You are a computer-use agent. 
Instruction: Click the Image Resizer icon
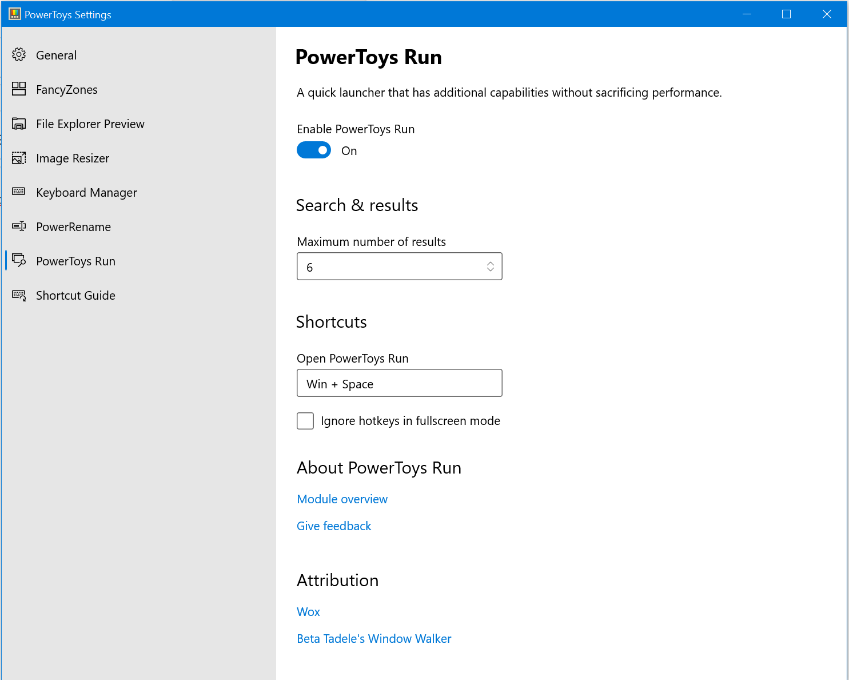pyautogui.click(x=19, y=158)
